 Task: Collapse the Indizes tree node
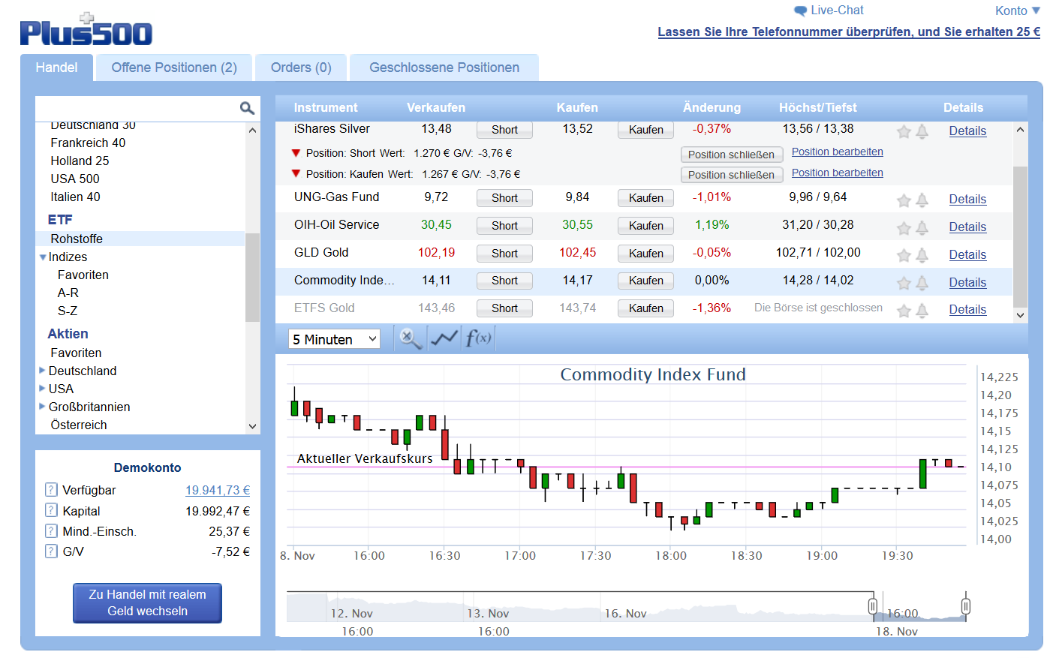pyautogui.click(x=43, y=257)
